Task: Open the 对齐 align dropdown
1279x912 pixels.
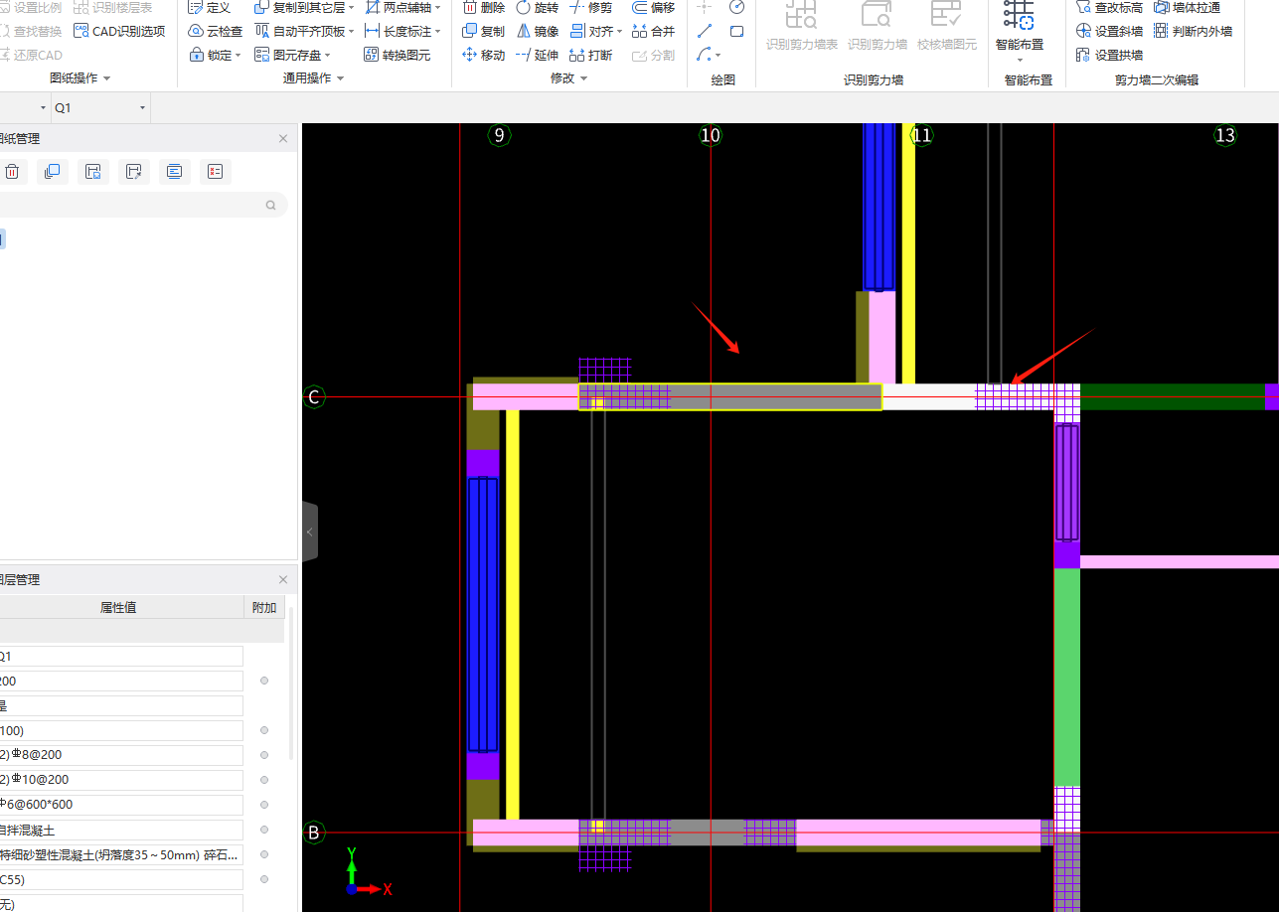Action: click(x=620, y=32)
